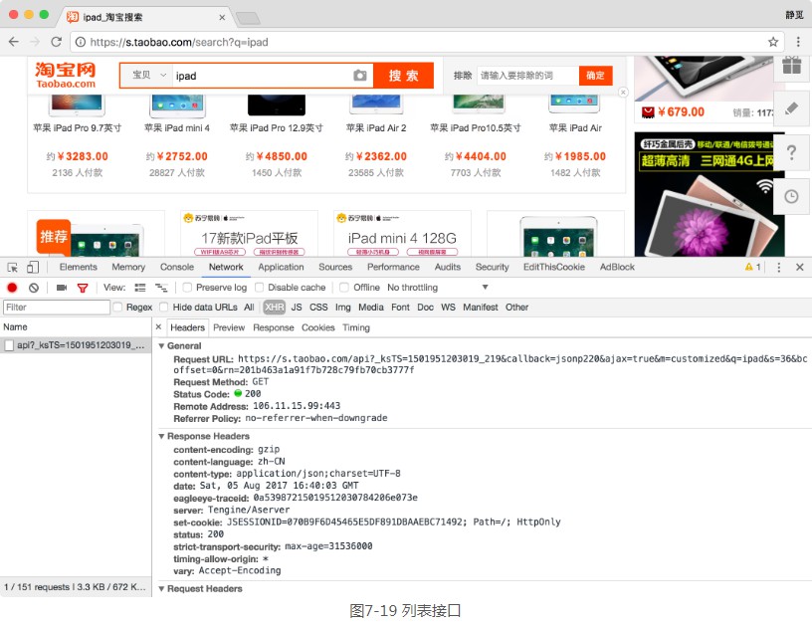This screenshot has height=626, width=812.
Task: Open the Timing tab of request
Action: [356, 327]
